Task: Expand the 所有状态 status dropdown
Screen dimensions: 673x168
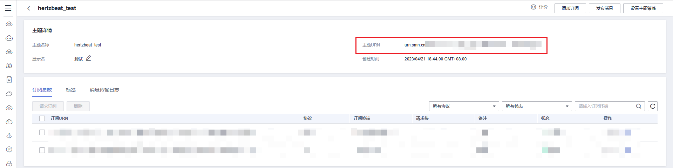Action: coord(537,106)
